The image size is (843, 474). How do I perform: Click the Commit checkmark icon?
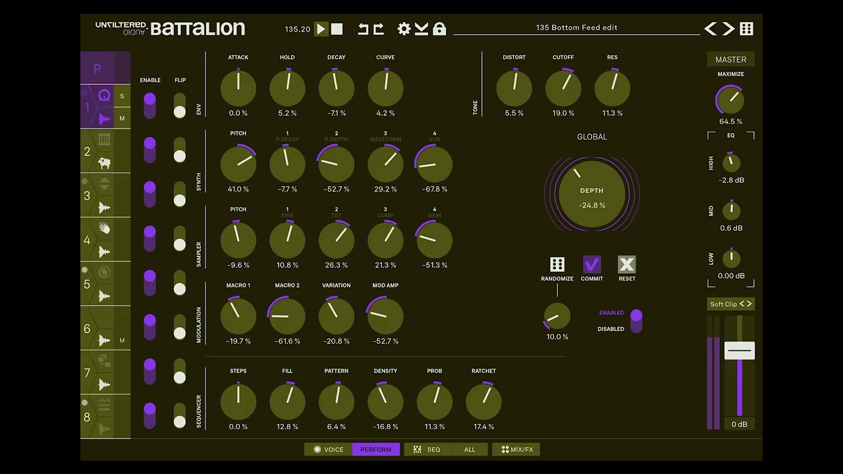pyautogui.click(x=592, y=265)
